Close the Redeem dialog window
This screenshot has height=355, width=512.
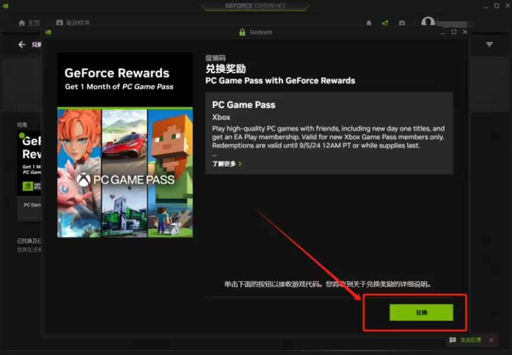pyautogui.click(x=465, y=32)
